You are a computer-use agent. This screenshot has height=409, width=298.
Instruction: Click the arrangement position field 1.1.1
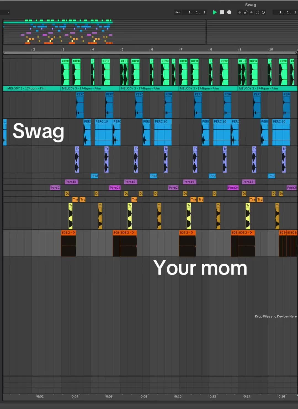point(197,12)
